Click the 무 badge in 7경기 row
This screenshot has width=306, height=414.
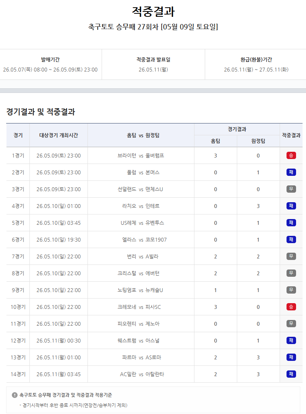point(291,257)
